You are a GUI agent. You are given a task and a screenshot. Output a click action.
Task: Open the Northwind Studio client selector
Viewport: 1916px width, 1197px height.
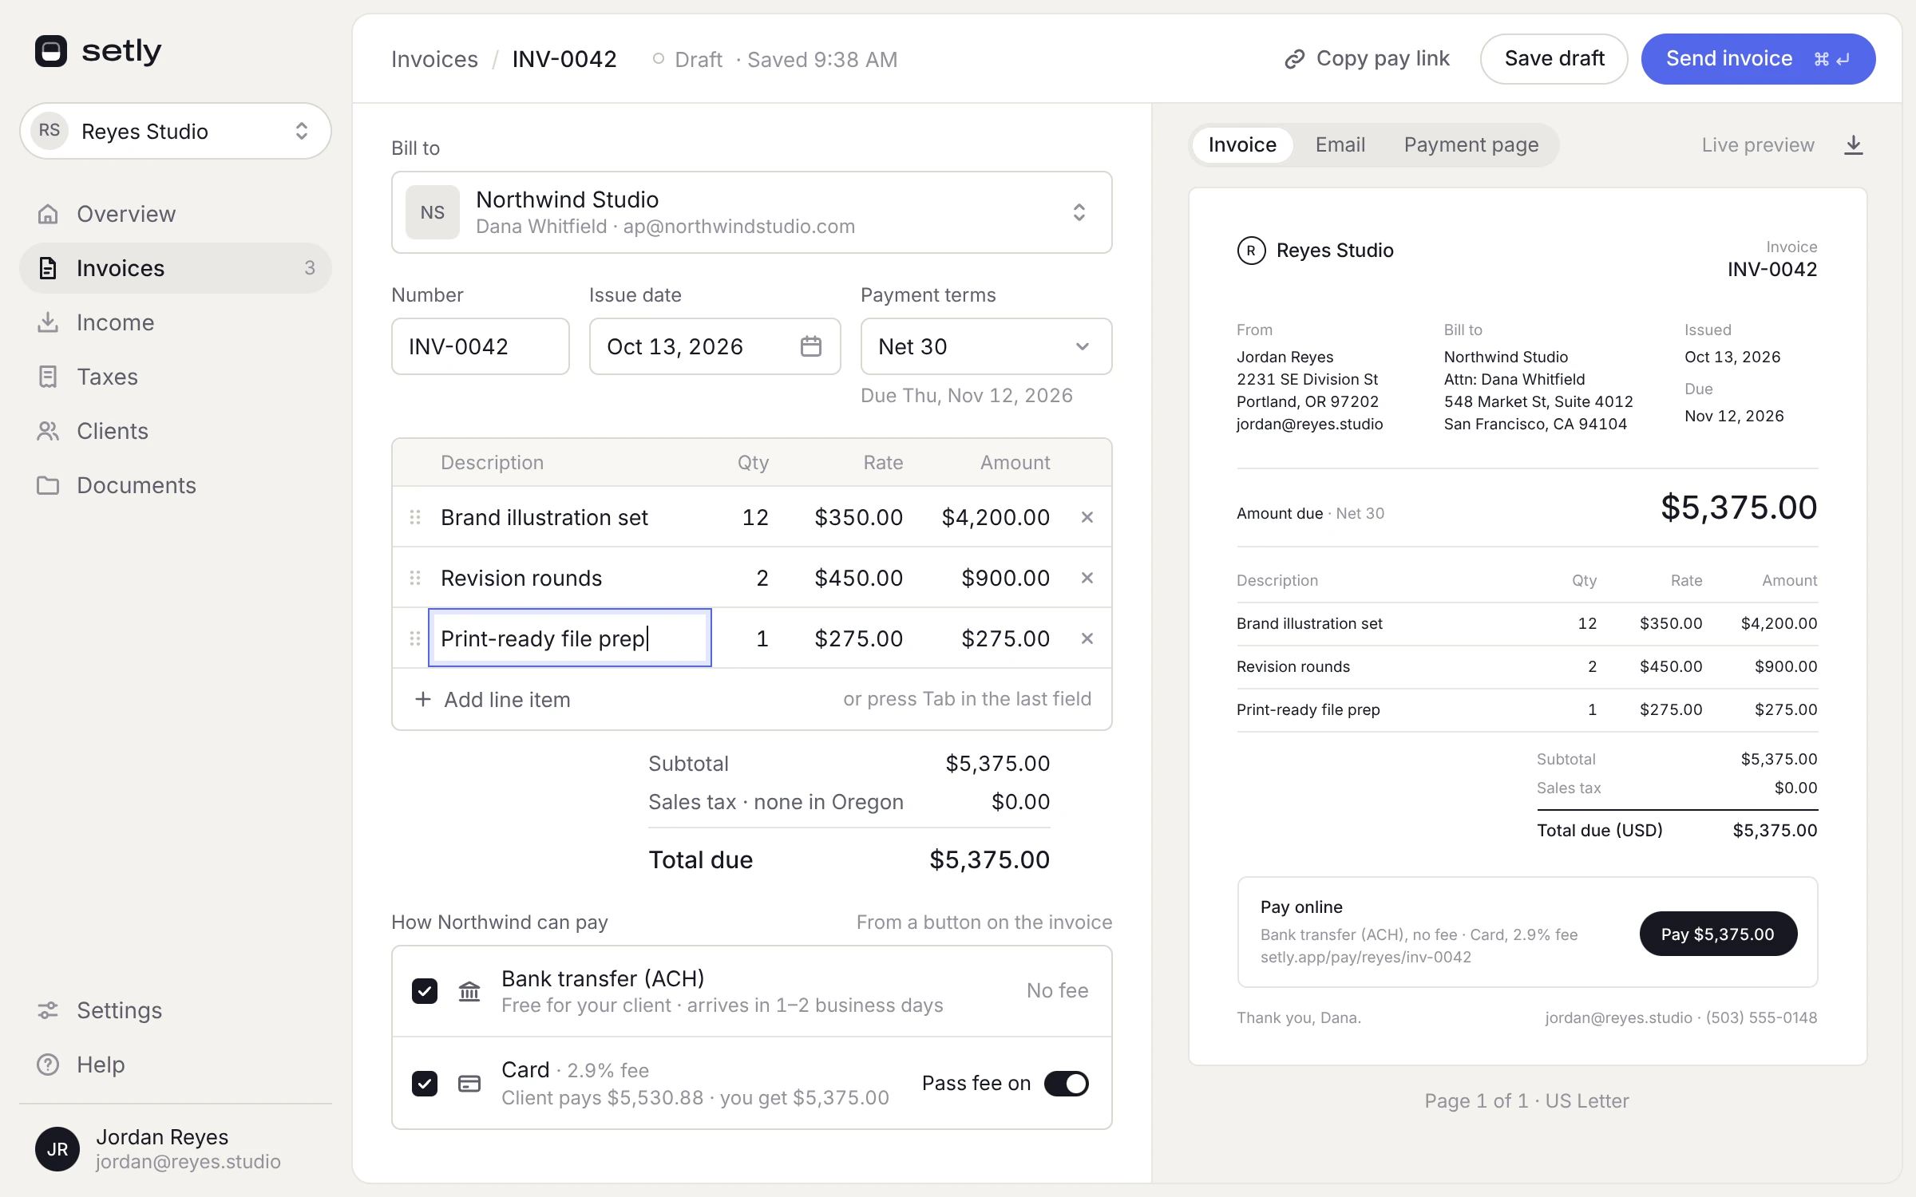752,212
